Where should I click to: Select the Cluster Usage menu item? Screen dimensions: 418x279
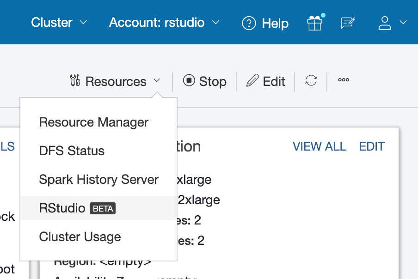pos(80,237)
